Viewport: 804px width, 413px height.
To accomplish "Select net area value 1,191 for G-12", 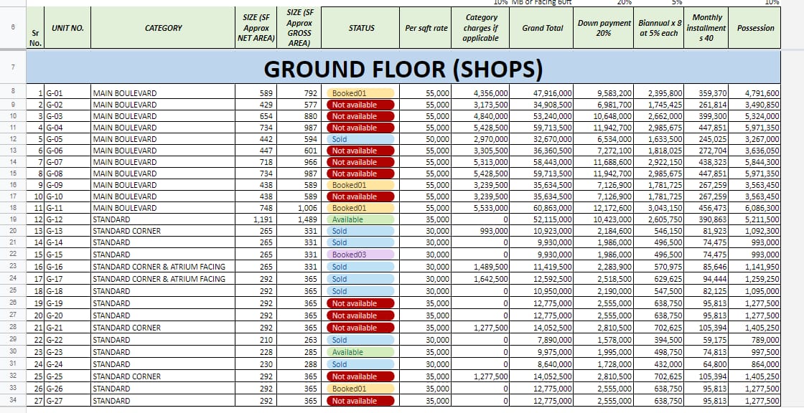I will coord(256,219).
